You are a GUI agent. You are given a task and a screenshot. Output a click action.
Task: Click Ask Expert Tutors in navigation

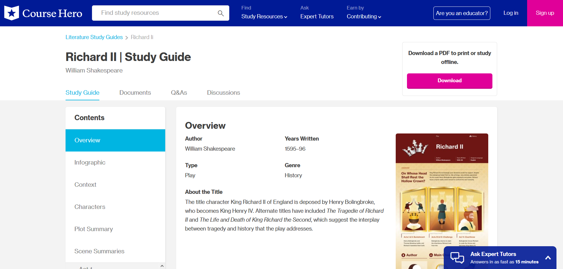(x=317, y=13)
